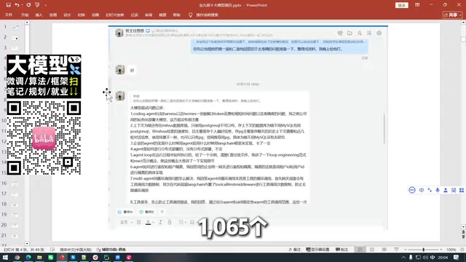This screenshot has height=262, width=466.
Task: Select slide 1 thumbnail
Action: pos(15,27)
